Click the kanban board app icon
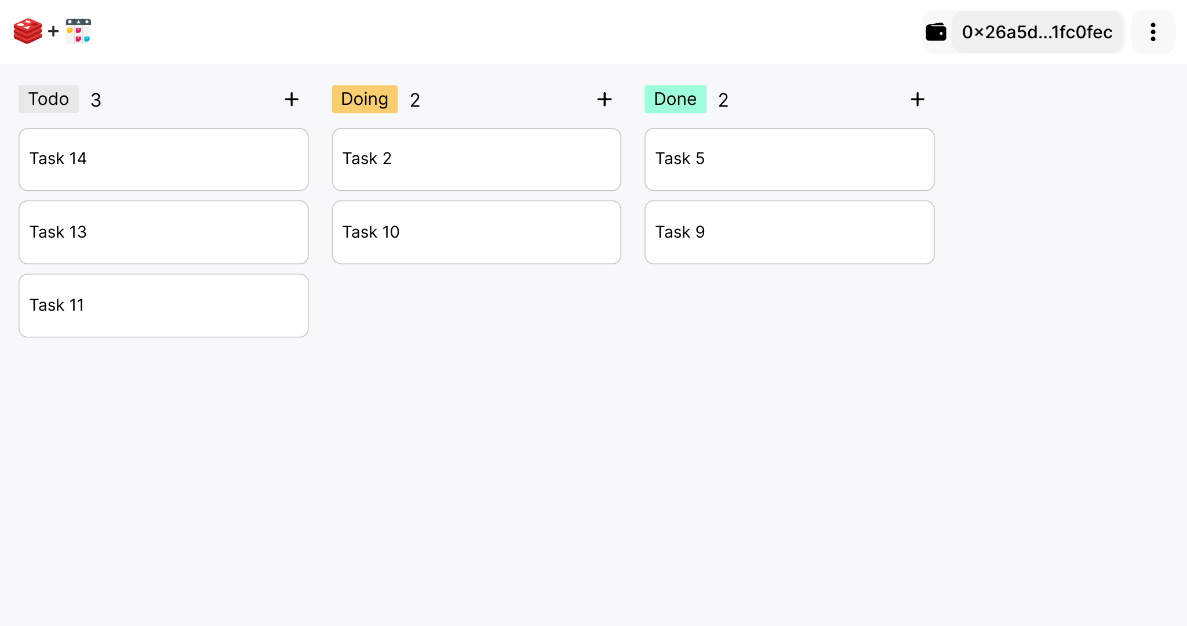 tap(78, 30)
